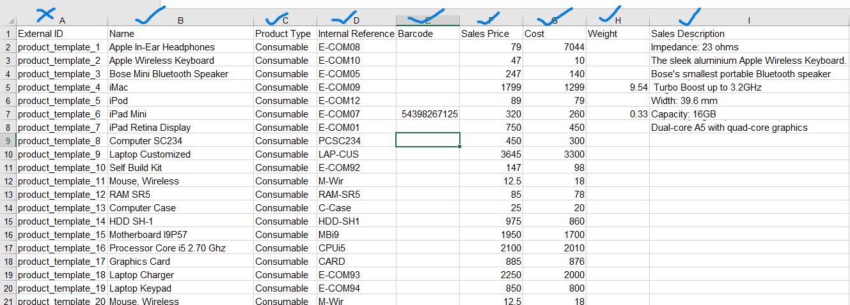Select column H header

[617, 20]
